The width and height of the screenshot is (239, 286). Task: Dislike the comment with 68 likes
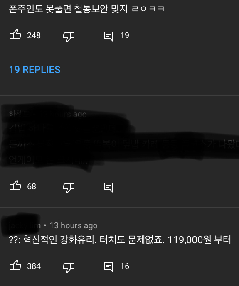[69, 188]
